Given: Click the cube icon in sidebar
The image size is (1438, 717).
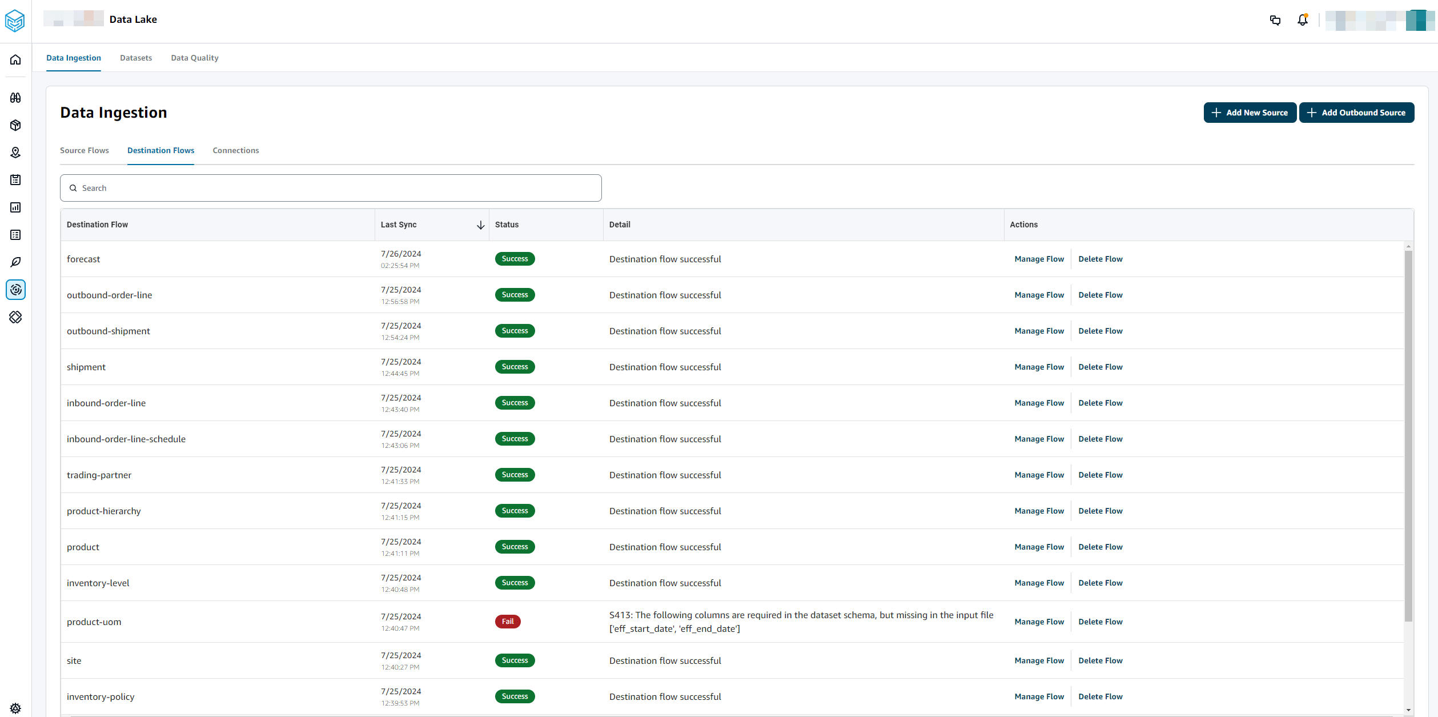Looking at the screenshot, I should (x=15, y=125).
